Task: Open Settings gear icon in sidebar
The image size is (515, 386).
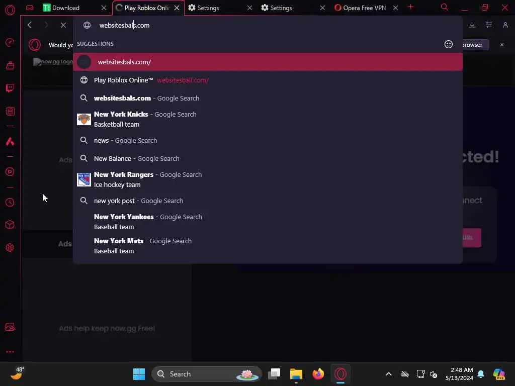Action: pyautogui.click(x=10, y=247)
